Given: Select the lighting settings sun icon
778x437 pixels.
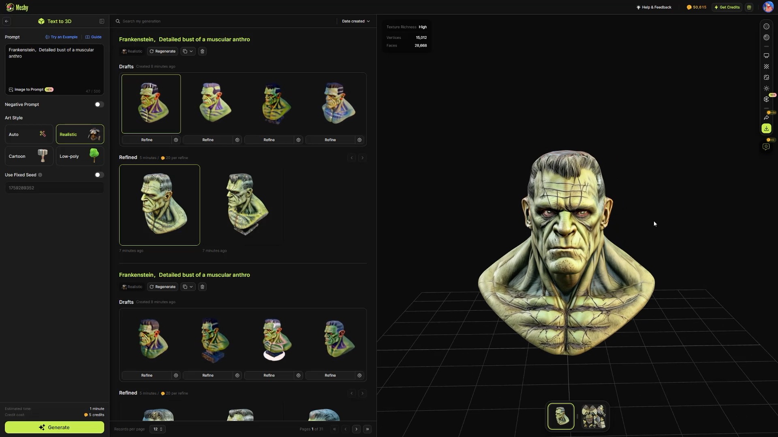Looking at the screenshot, I should [x=767, y=88].
